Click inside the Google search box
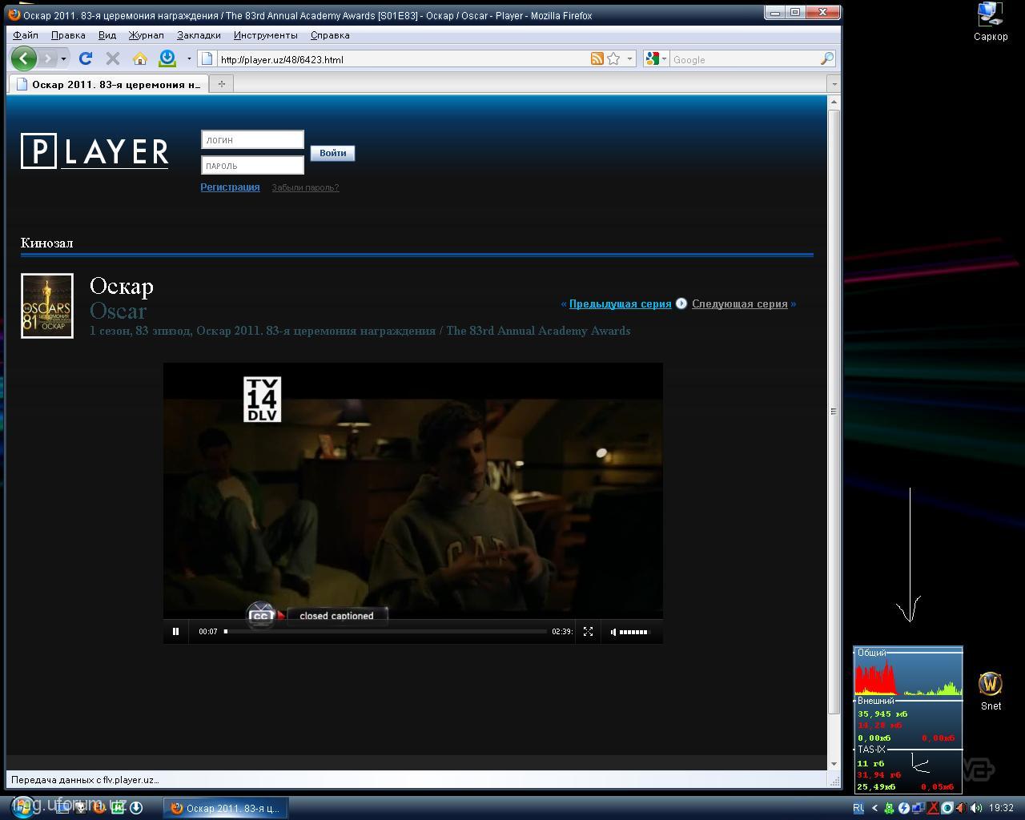 (x=745, y=59)
